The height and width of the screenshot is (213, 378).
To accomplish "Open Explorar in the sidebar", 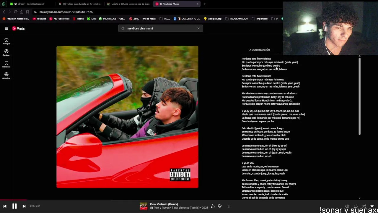I will [x=6, y=53].
